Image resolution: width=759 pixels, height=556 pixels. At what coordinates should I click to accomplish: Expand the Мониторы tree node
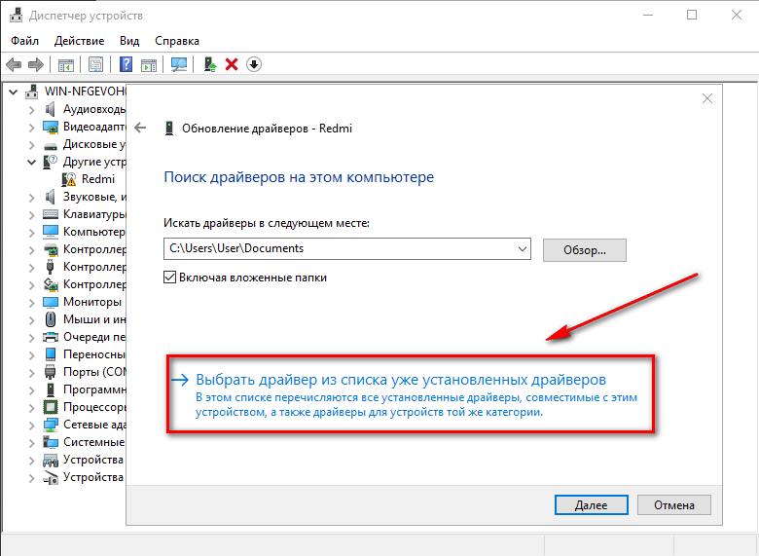(31, 303)
